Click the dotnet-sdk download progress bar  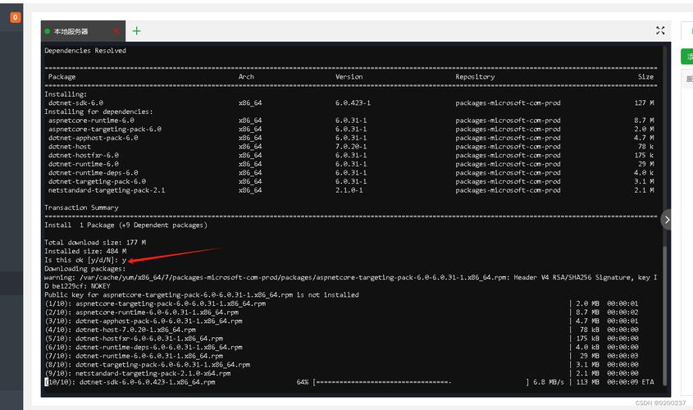[383, 382]
